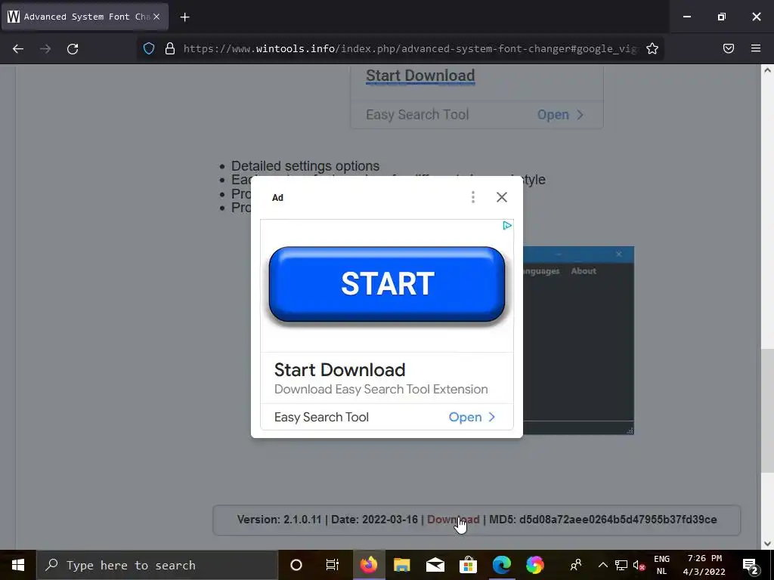
Task: Open File Explorer from taskbar
Action: click(402, 565)
